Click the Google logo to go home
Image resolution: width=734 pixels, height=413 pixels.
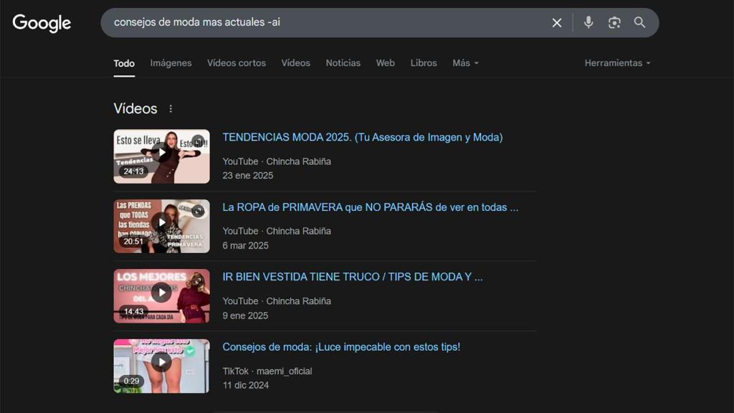[x=41, y=23]
